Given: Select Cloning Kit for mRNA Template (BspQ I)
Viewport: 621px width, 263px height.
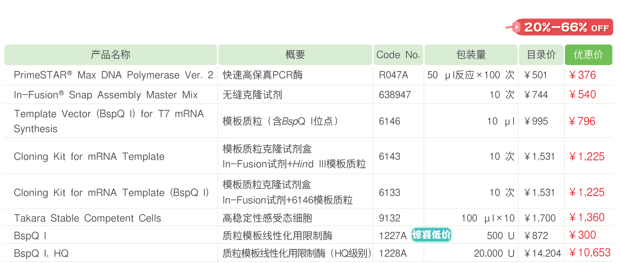Looking at the screenshot, I should pyautogui.click(x=111, y=193).
